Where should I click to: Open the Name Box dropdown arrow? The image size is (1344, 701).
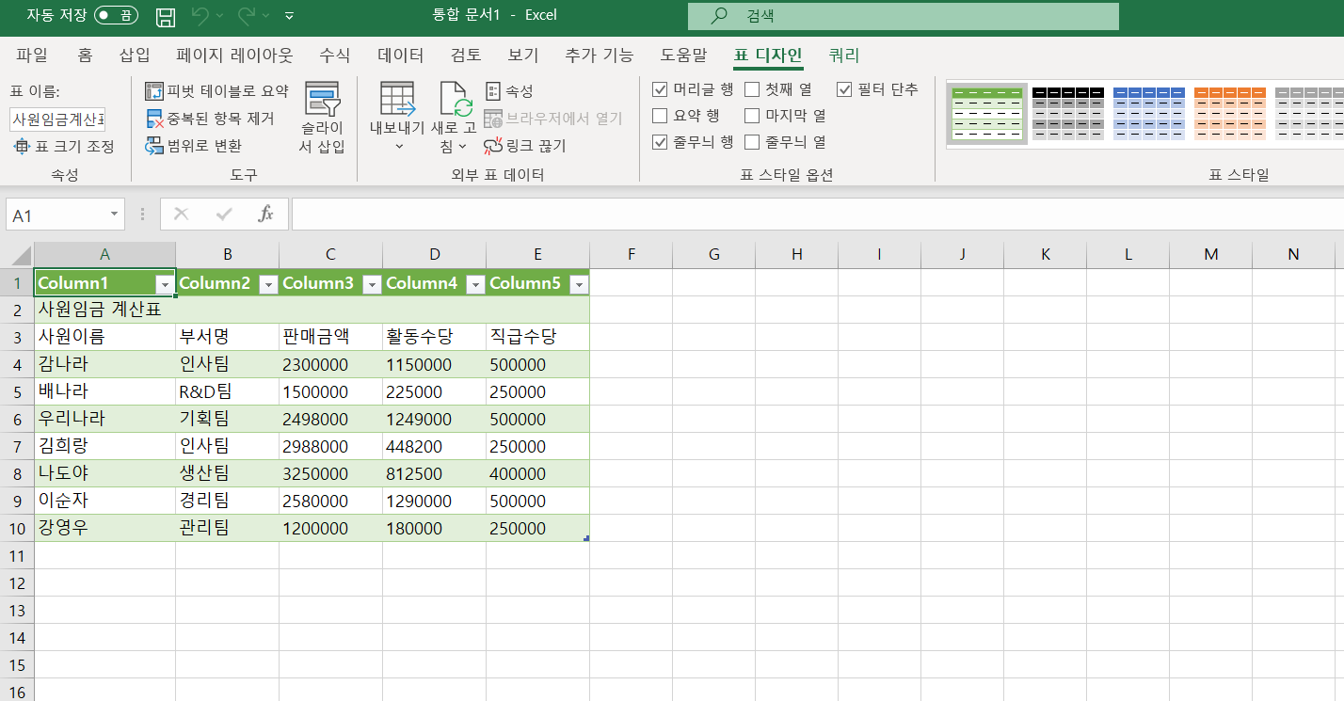[114, 215]
